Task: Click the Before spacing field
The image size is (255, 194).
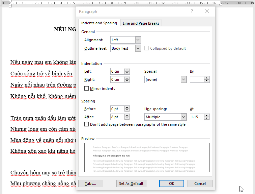Action: click(117, 109)
